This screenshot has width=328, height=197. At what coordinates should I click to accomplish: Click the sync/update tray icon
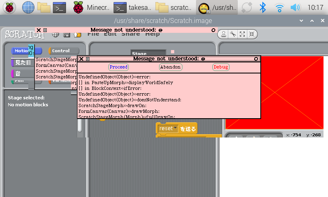click(247, 7)
